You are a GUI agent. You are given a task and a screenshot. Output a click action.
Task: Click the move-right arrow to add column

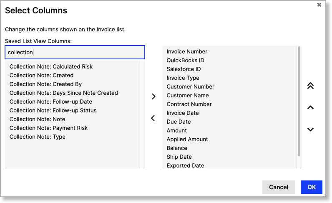(x=153, y=96)
